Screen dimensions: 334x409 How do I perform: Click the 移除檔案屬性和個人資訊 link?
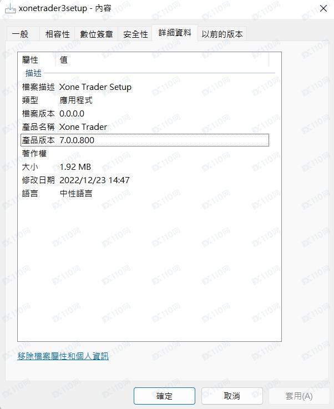63,356
